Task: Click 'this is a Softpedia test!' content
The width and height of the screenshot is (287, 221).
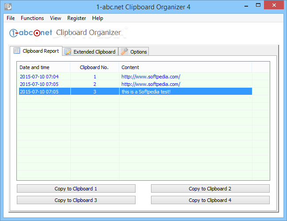Action: [x=146, y=92]
